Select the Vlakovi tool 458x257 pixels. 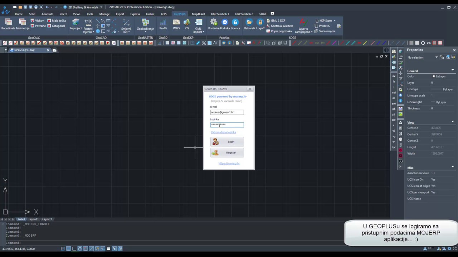(38, 21)
